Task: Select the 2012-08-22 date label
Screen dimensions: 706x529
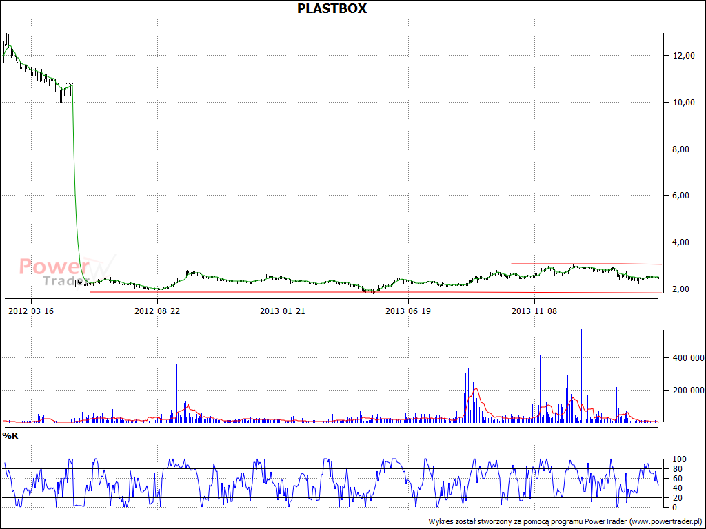Action: 157,311
